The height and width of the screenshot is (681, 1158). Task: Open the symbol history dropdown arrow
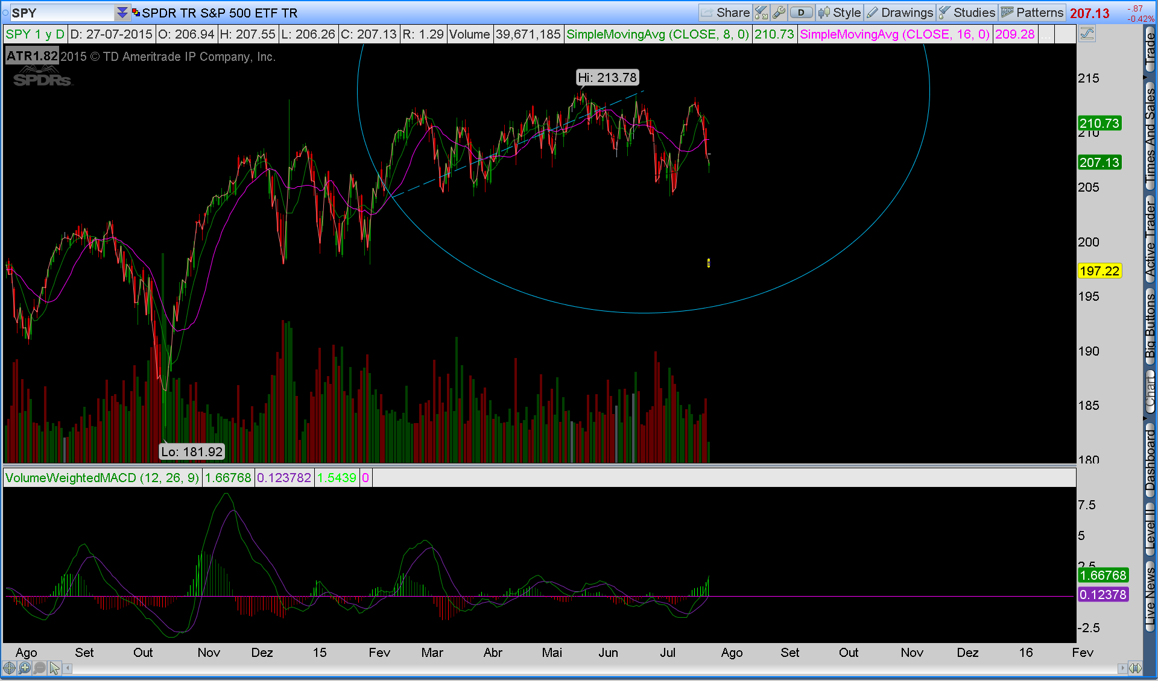[x=122, y=13]
